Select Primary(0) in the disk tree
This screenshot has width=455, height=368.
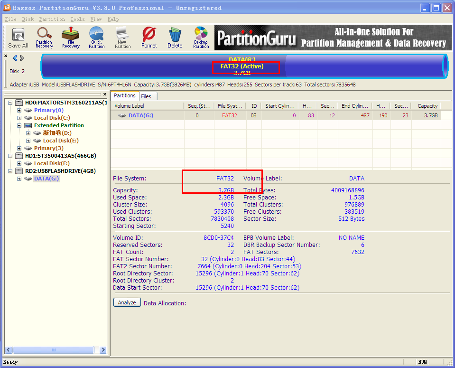[x=49, y=110]
